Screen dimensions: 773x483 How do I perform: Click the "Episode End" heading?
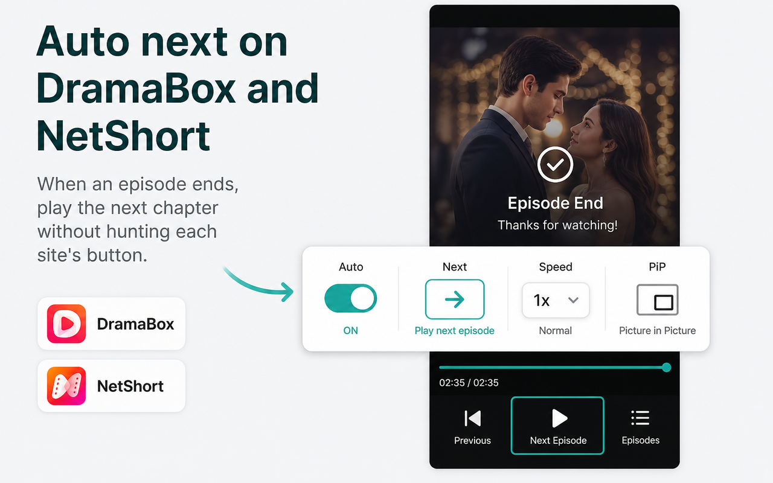[x=556, y=203]
